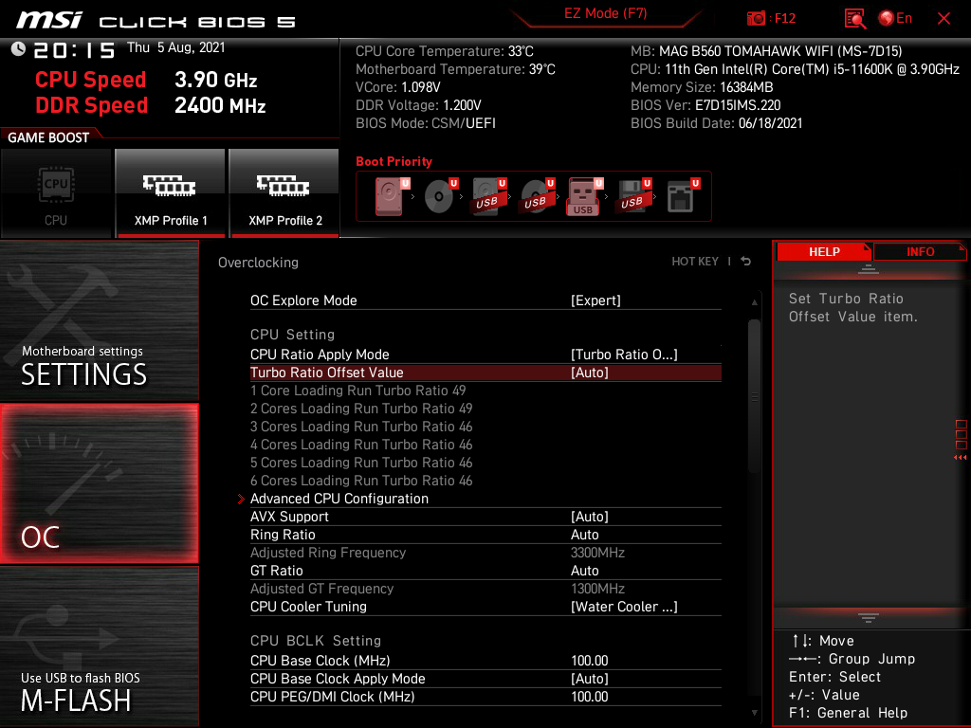Open the BIOS search magnifier icon
The height and width of the screenshot is (728, 971).
(855, 19)
